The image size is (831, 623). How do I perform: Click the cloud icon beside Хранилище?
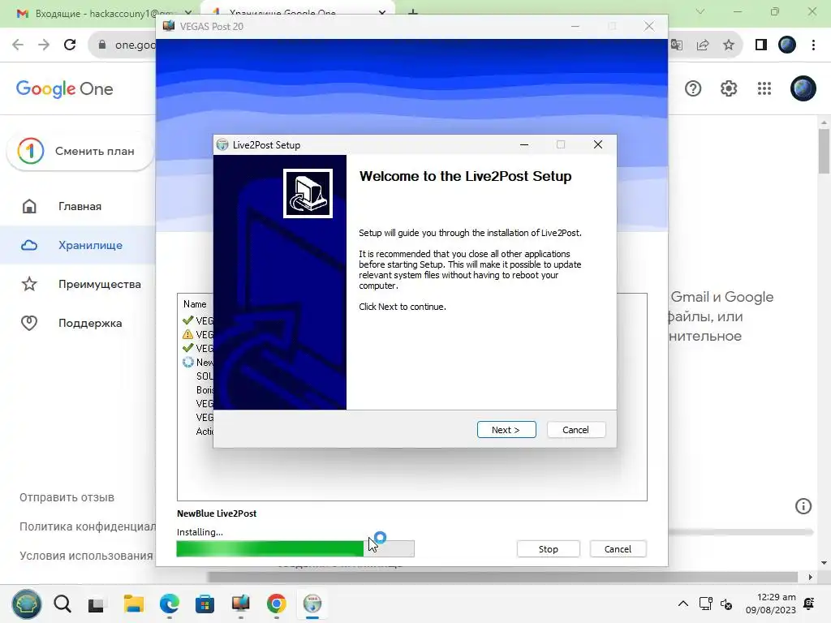pyautogui.click(x=29, y=245)
